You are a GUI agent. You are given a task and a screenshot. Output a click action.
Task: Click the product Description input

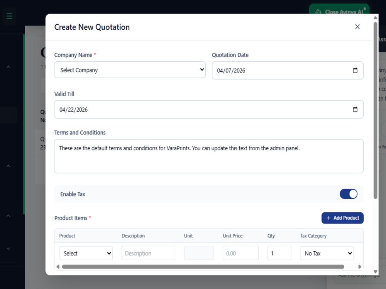coord(149,253)
